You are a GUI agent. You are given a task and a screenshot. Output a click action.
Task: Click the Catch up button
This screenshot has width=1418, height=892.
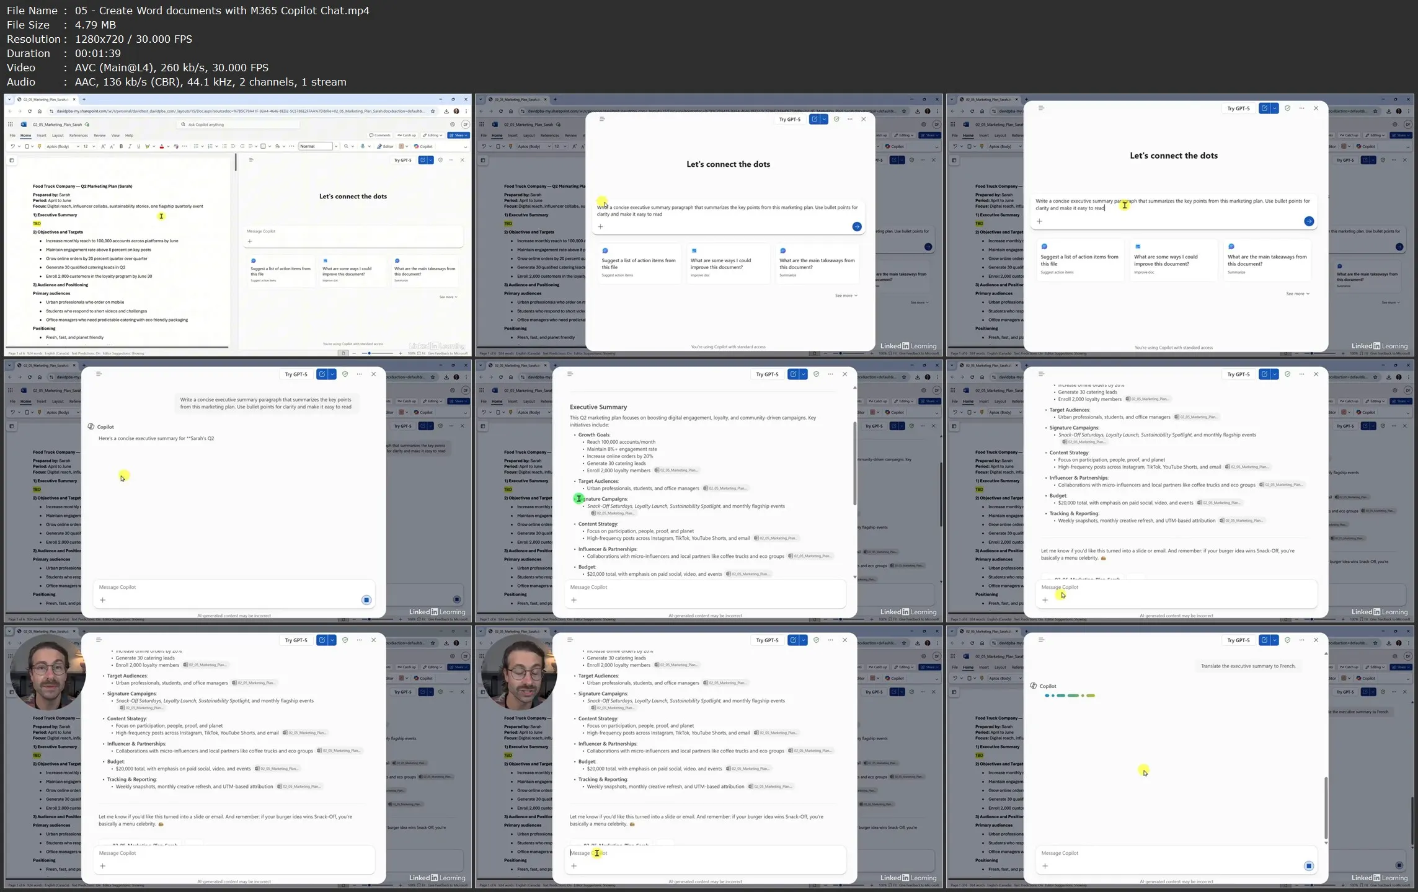(x=407, y=135)
